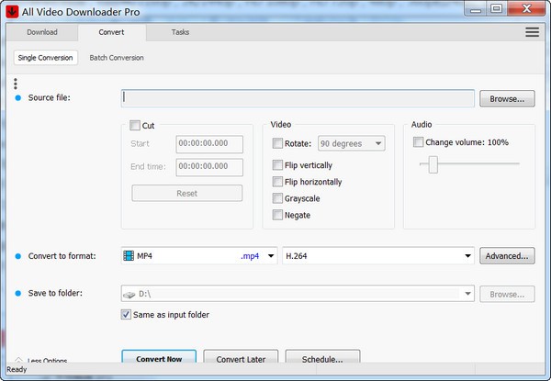Enable the Cut checkbox
This screenshot has height=381, width=551.
tap(136, 126)
